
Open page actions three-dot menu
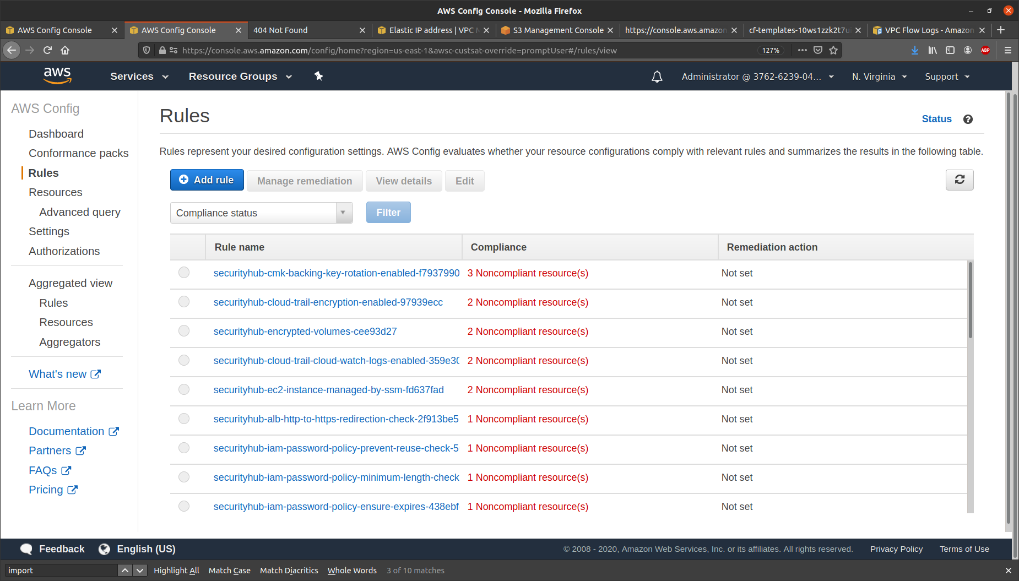pos(803,50)
